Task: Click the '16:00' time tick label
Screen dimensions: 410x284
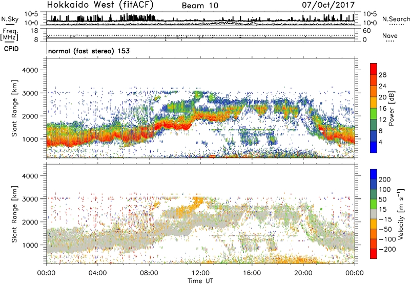Action: coord(252,273)
